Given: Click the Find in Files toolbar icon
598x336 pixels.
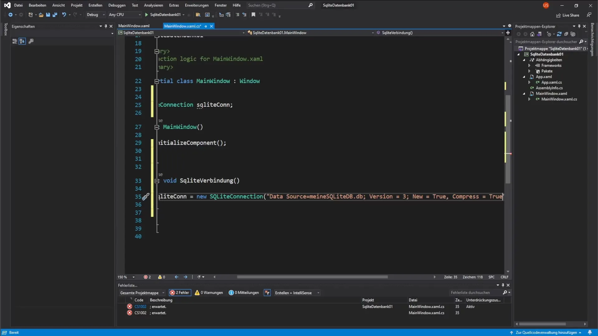Looking at the screenshot, I should click(x=198, y=15).
